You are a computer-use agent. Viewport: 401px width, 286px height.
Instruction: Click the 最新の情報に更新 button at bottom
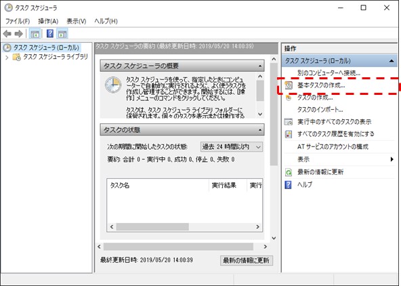coord(247,260)
